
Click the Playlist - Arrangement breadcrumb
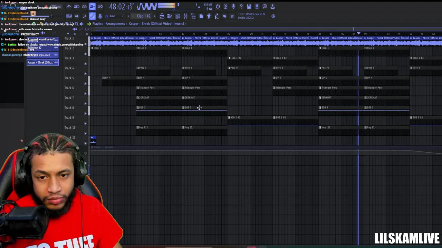tap(108, 24)
